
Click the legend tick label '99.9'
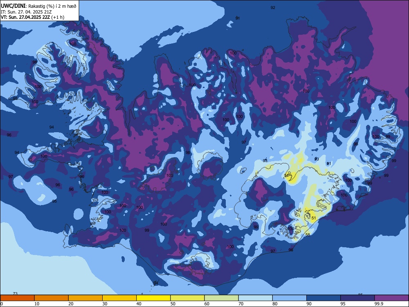pos(378,304)
